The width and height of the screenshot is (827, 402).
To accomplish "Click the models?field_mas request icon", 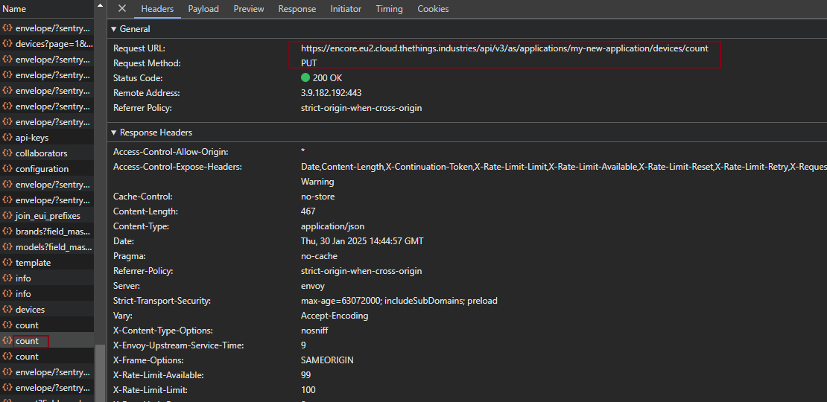I will (7, 247).
